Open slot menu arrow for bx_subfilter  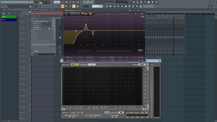pos(32,27)
